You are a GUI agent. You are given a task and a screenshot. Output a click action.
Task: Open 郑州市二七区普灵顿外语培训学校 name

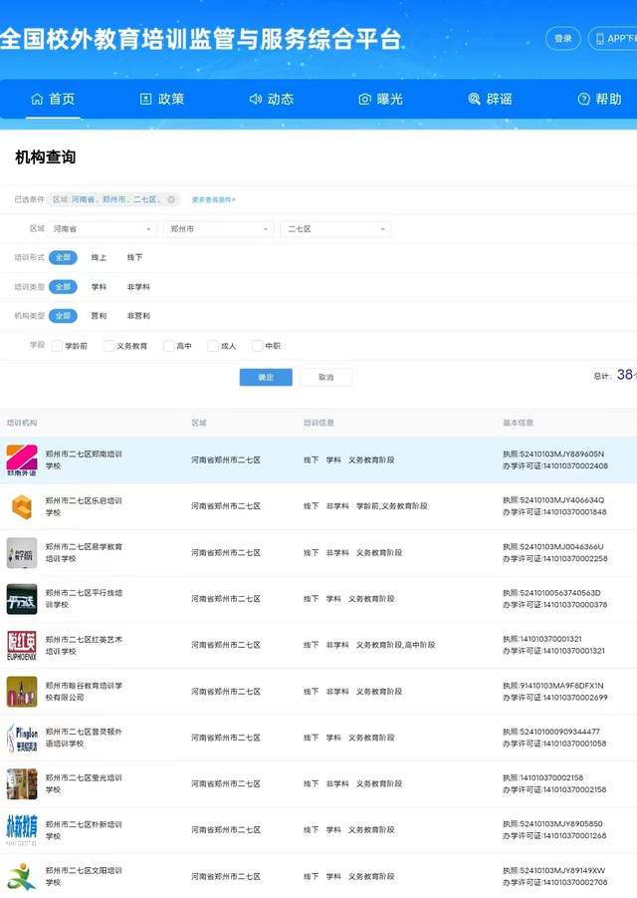(84, 738)
